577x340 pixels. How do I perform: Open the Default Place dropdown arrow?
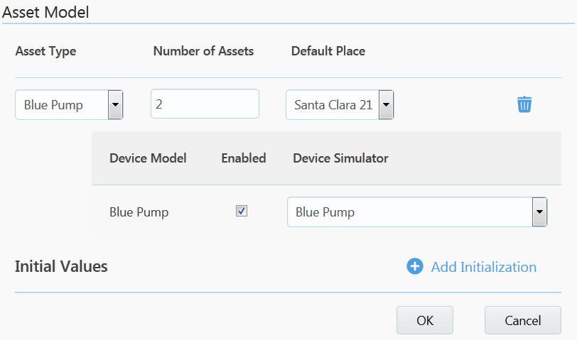[385, 105]
